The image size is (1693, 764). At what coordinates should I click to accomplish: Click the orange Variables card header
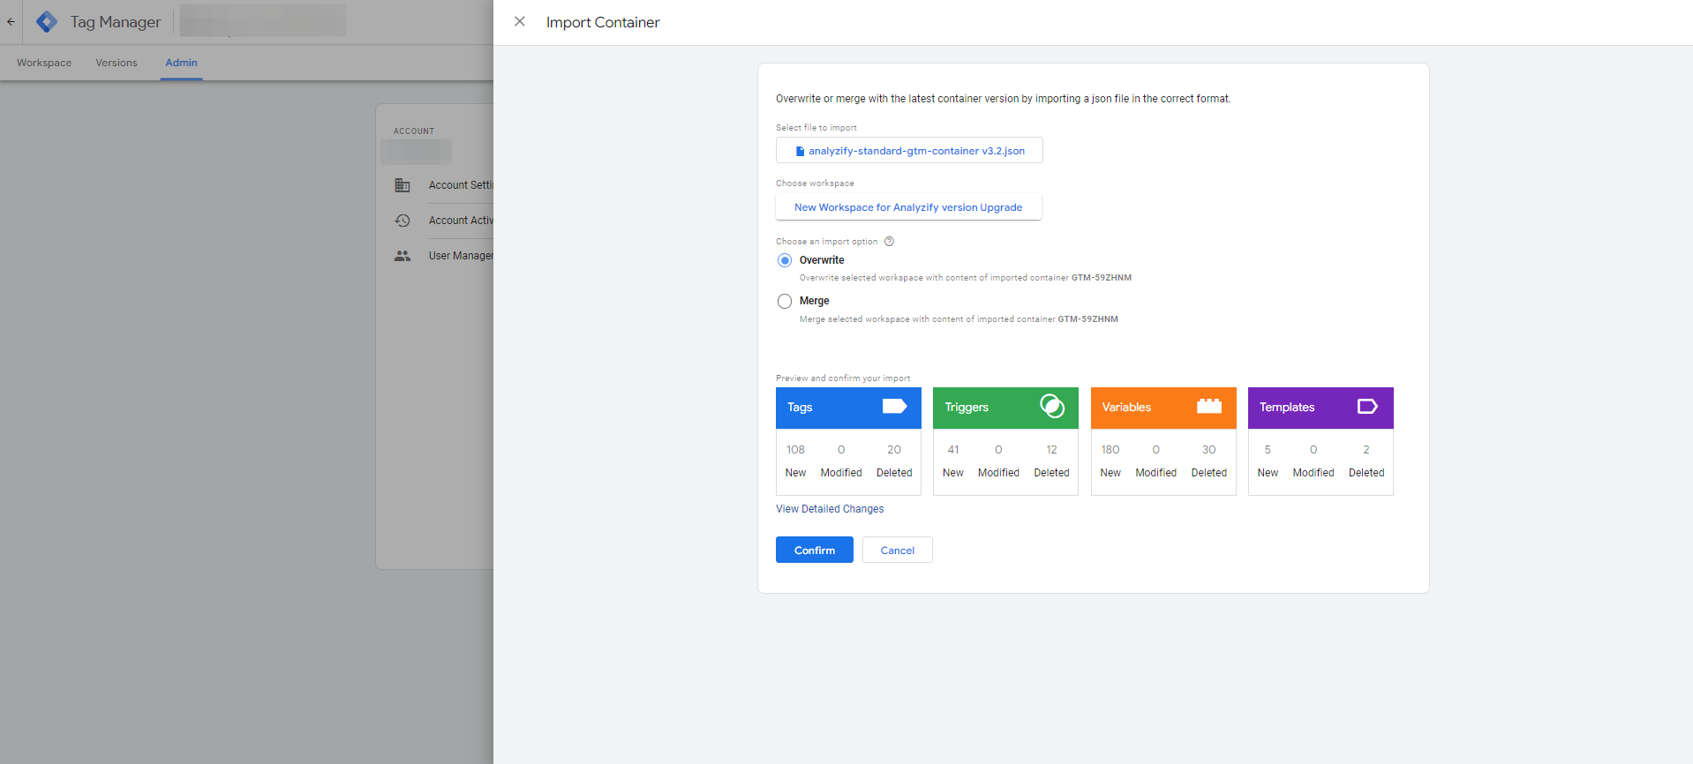(x=1163, y=408)
